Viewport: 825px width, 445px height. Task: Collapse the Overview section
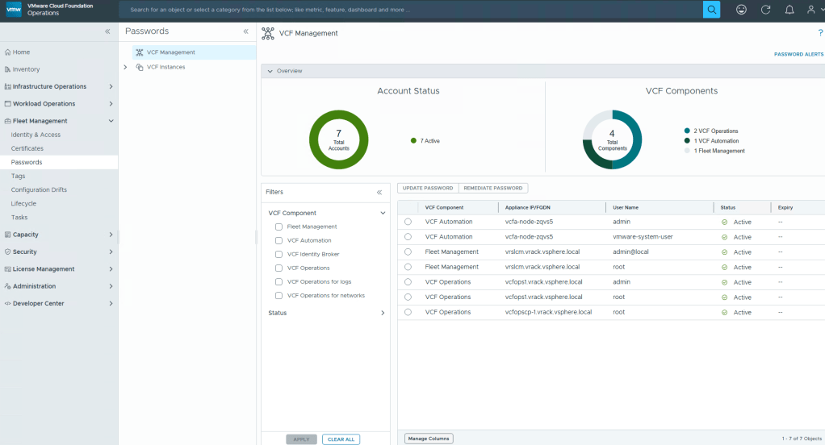(x=270, y=71)
